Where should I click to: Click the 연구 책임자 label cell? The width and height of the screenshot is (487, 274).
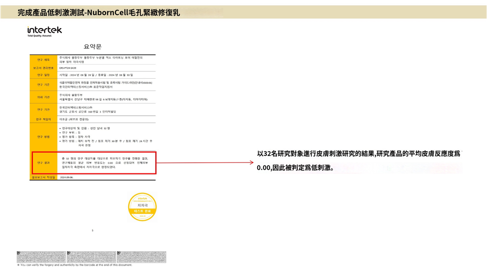[43, 119]
